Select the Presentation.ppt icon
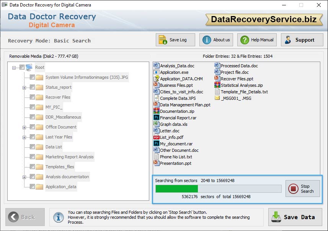Image resolution: width=328 pixels, height=231 pixels. 156,163
